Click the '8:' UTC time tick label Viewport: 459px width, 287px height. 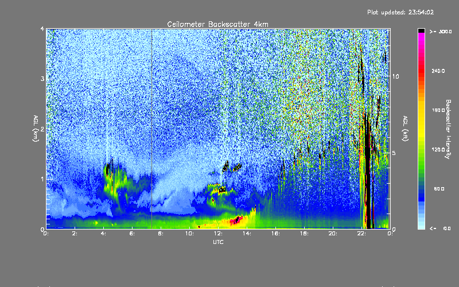pyautogui.click(x=161, y=234)
